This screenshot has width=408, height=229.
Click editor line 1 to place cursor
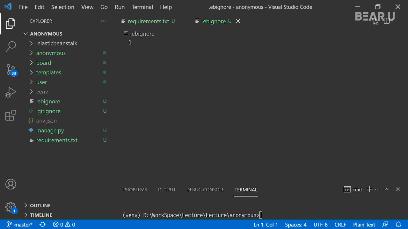261,42
